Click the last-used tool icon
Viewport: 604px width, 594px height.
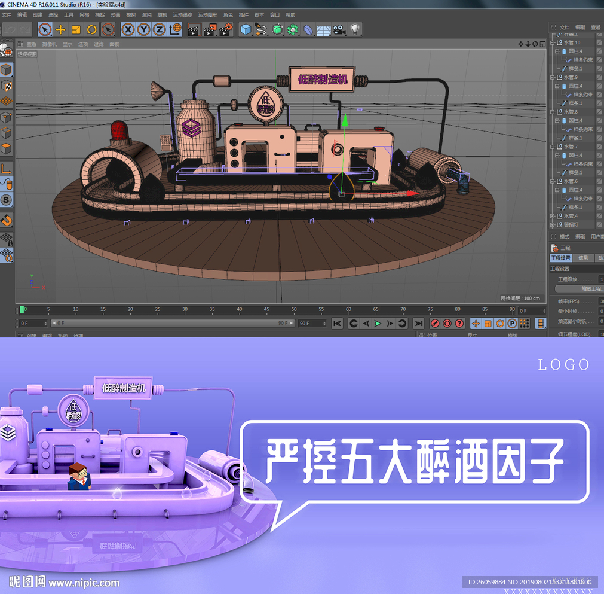(x=108, y=29)
